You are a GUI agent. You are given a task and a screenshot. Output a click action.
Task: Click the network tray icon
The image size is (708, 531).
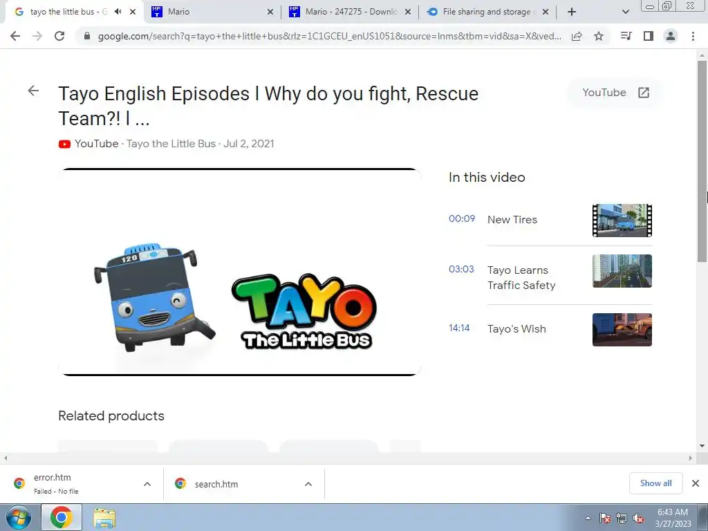tap(622, 518)
